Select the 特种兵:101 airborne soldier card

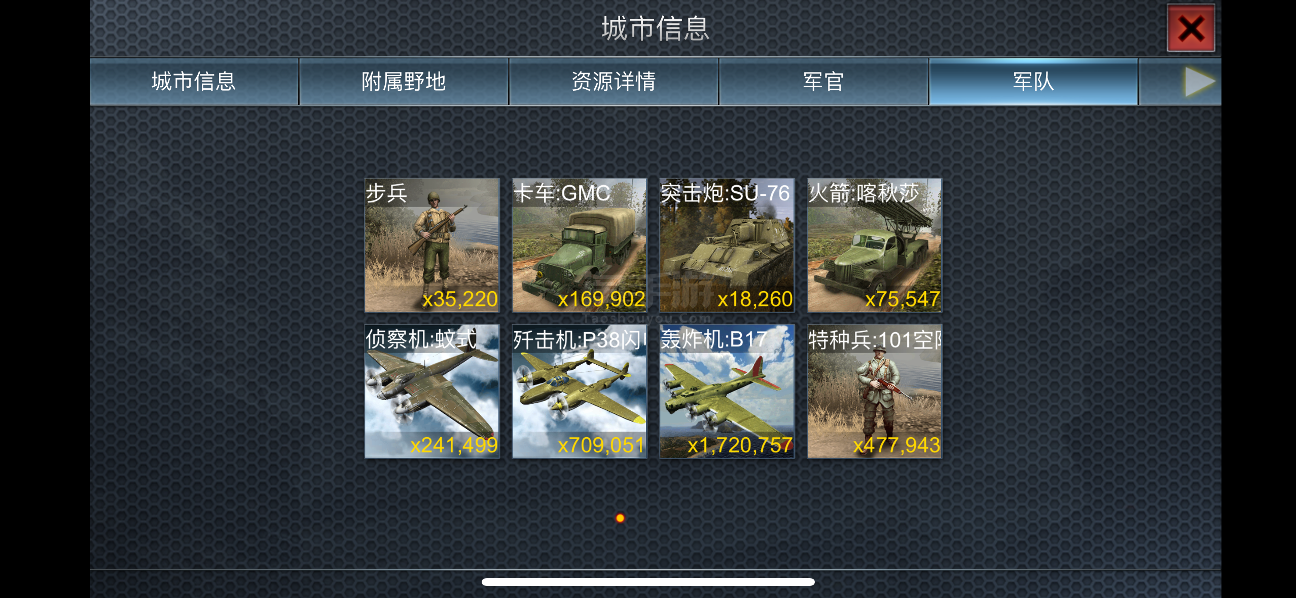click(875, 391)
